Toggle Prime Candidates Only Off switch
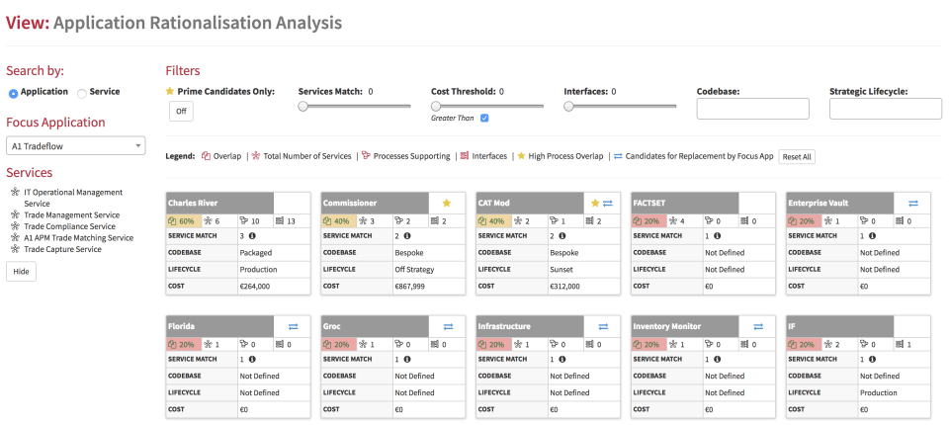Screen dimensions: 949x425 coord(181,112)
